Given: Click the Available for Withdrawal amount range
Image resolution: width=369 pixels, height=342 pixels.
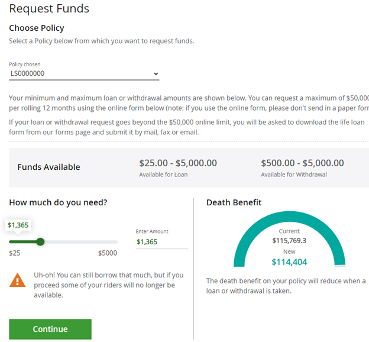Looking at the screenshot, I should [302, 163].
